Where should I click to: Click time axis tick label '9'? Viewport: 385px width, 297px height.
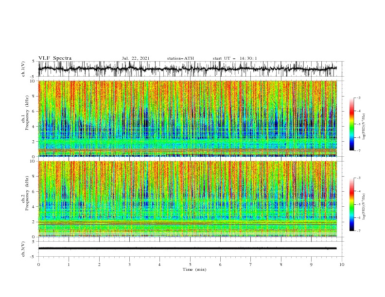(x=311, y=264)
